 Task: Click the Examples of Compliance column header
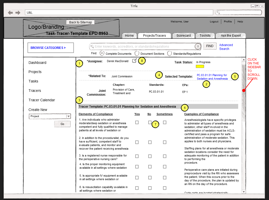click(201, 114)
